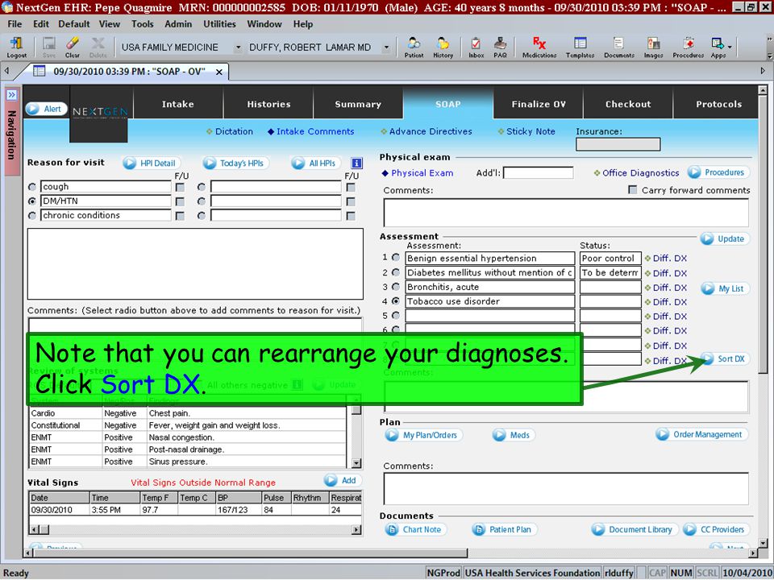Click the Add button for Vital Signs
774x580 pixels.
point(343,480)
